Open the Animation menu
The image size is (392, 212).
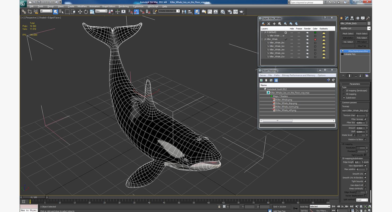(94, 6)
